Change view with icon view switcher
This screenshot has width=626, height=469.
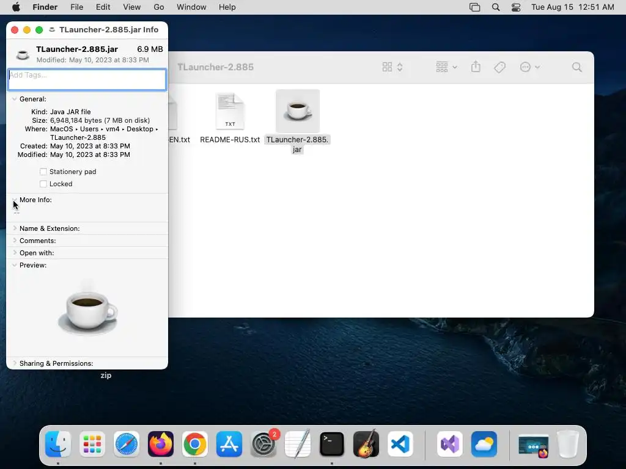[x=392, y=67]
